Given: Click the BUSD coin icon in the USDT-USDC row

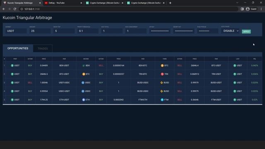Looking at the screenshot, I should (161, 83).
